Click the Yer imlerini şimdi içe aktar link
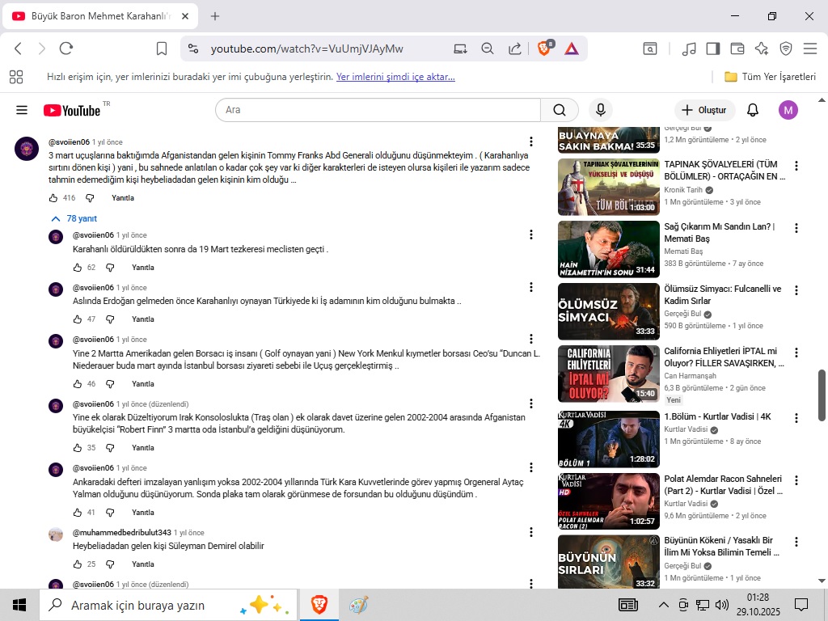Viewport: 828px width, 621px height. point(395,77)
